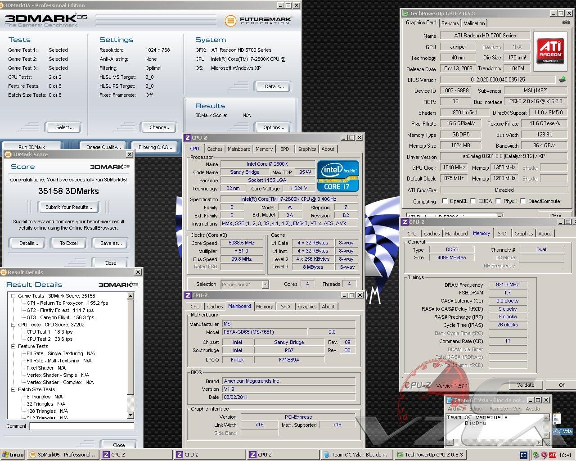
Task: Click the Intel Core i7 logo in CPU-Z
Action: 338,176
